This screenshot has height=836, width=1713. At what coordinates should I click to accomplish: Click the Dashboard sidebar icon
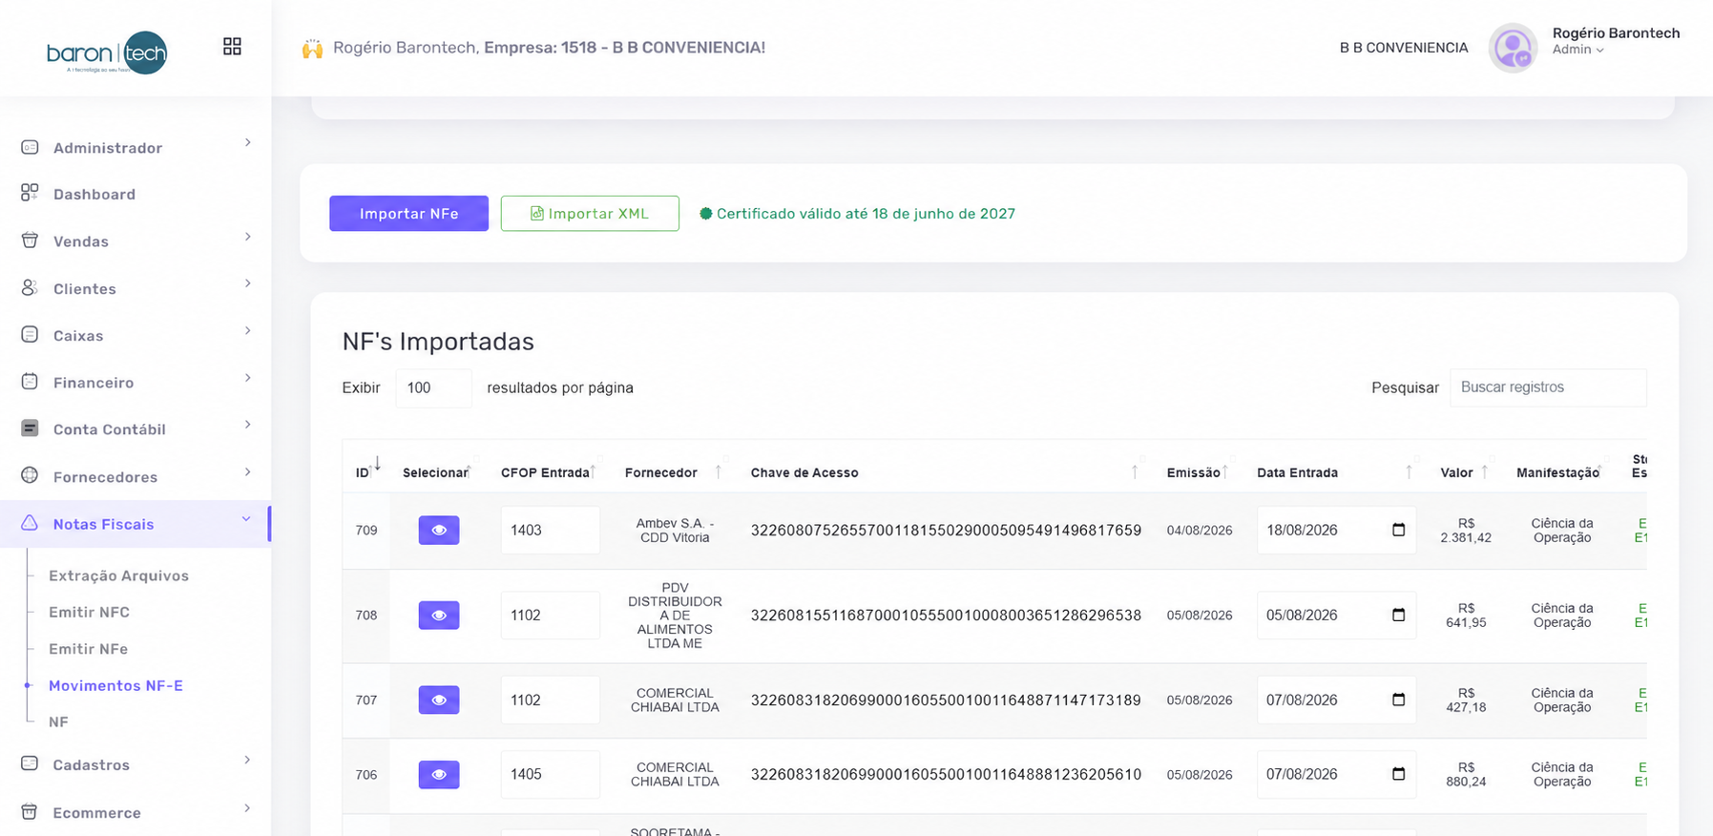pyautogui.click(x=30, y=194)
